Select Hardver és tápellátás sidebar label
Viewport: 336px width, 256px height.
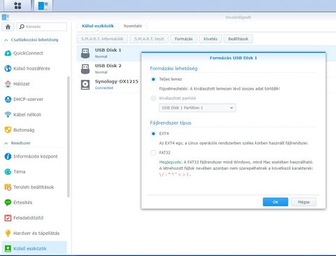point(36,233)
